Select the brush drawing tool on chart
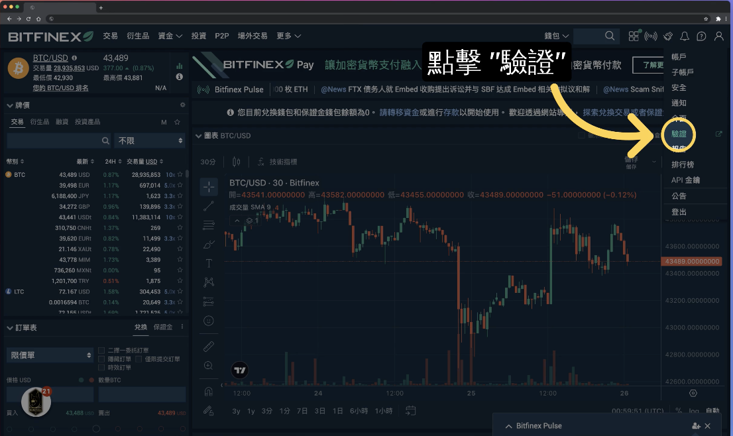733x436 pixels. (209, 245)
